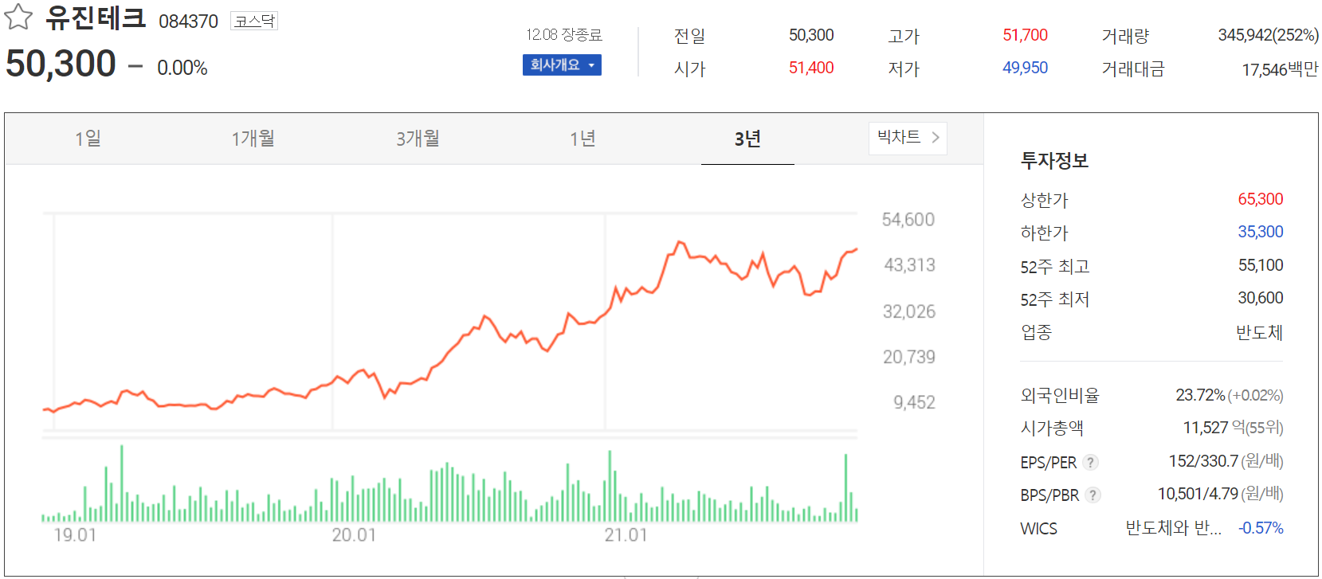
Task: Switch chart to 3개월 tab
Action: click(418, 139)
